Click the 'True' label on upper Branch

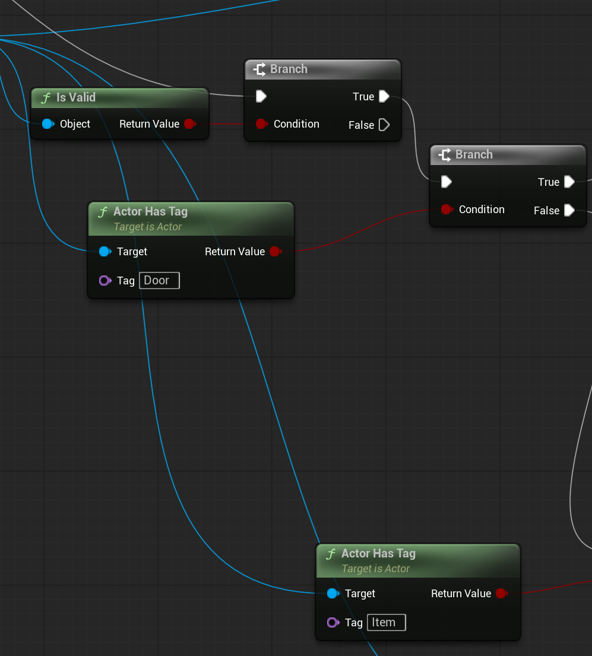pyautogui.click(x=363, y=97)
